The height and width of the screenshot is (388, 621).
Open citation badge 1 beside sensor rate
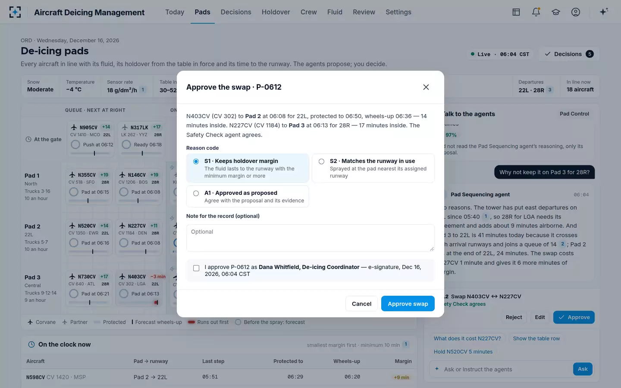(143, 90)
